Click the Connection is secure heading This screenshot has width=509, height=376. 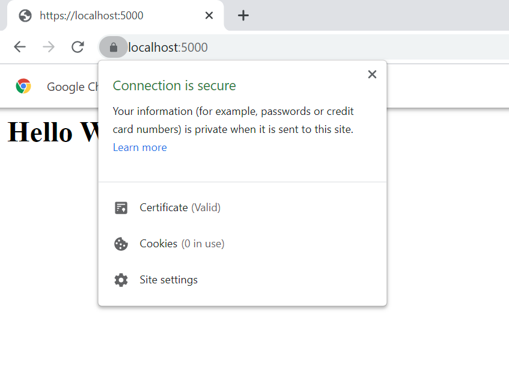click(174, 85)
